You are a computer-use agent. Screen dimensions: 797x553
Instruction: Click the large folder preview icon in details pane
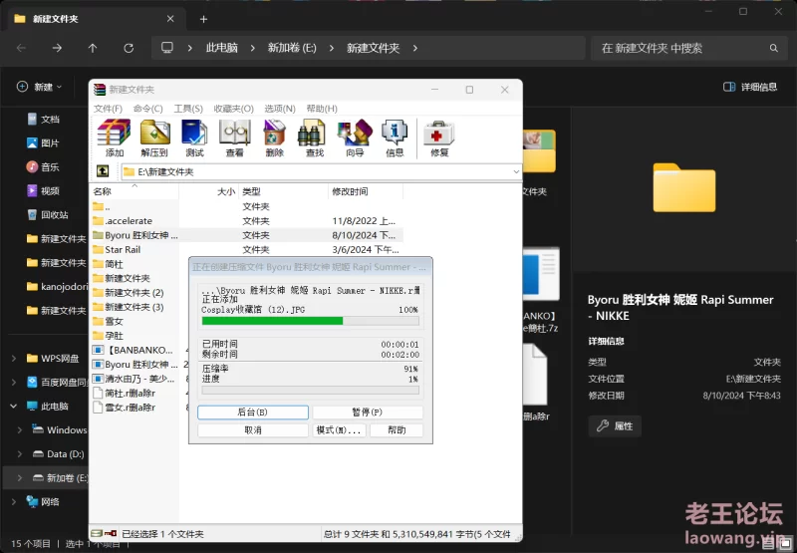point(684,187)
